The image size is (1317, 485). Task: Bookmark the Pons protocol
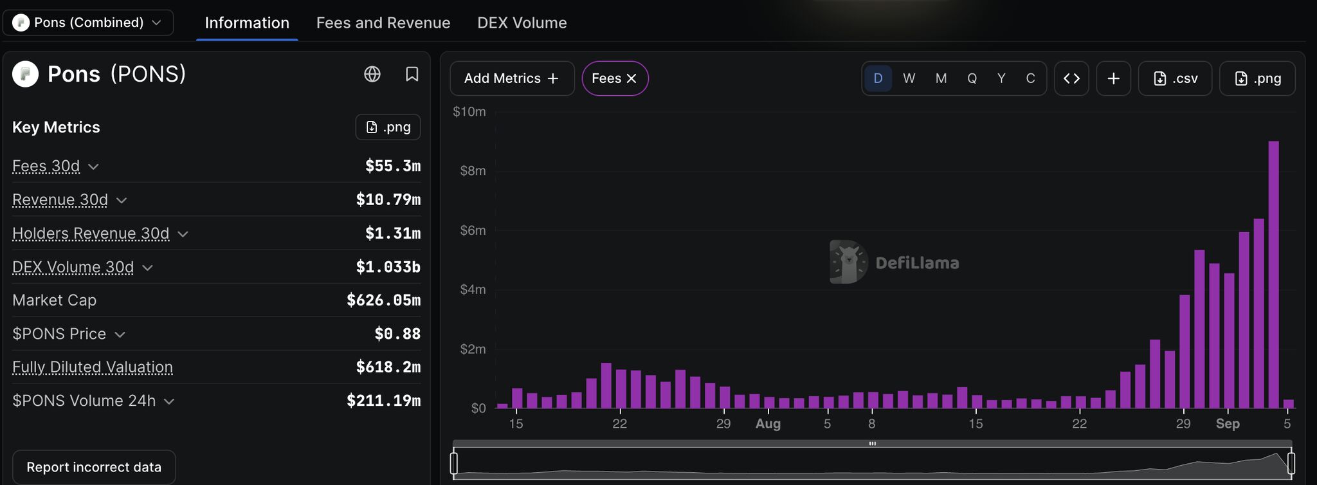coord(412,74)
